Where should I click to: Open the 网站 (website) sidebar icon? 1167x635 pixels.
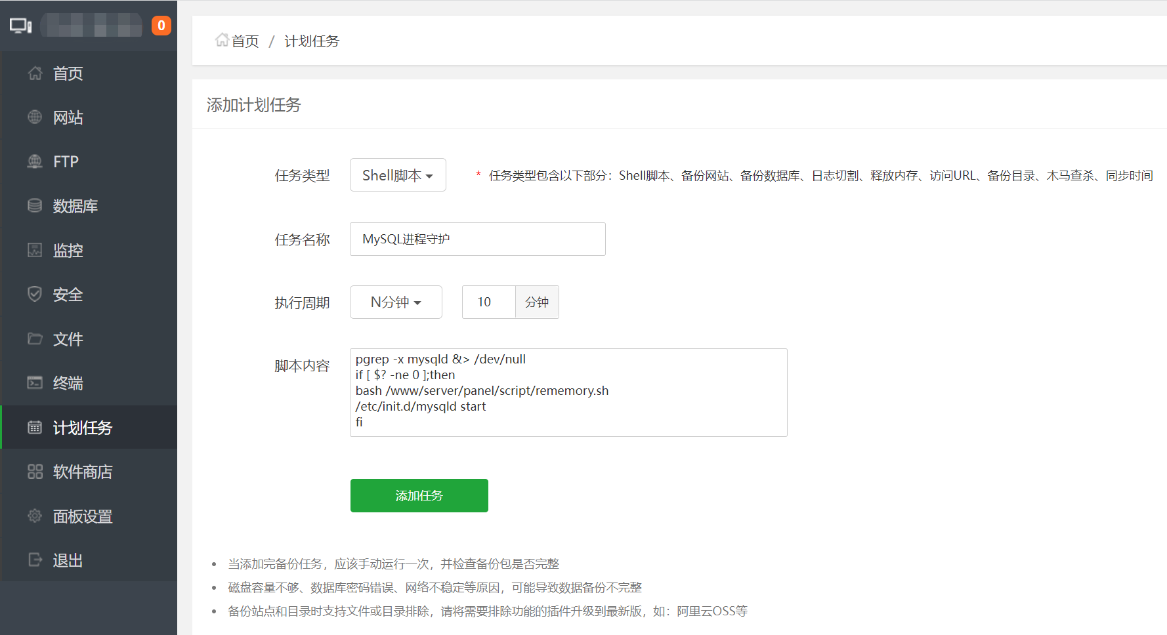(35, 117)
